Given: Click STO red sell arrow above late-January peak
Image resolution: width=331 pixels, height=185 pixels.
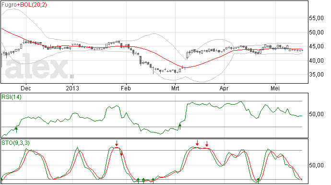Looking at the screenshot, I should pyautogui.click(x=117, y=143).
